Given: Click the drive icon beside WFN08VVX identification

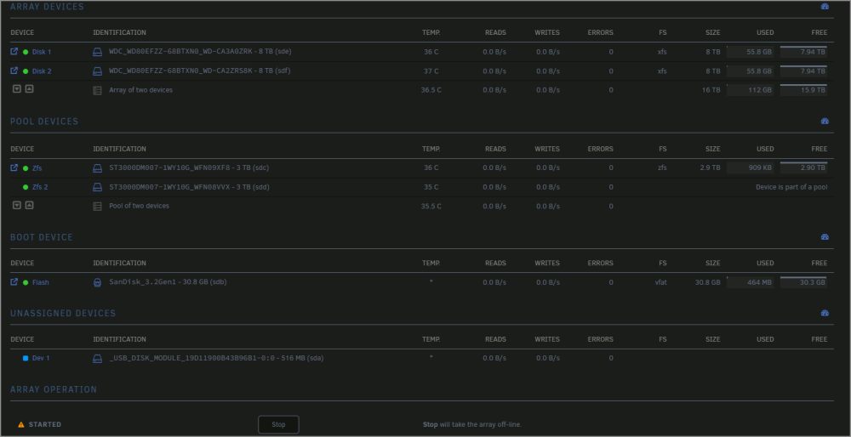Looking at the screenshot, I should tap(97, 187).
